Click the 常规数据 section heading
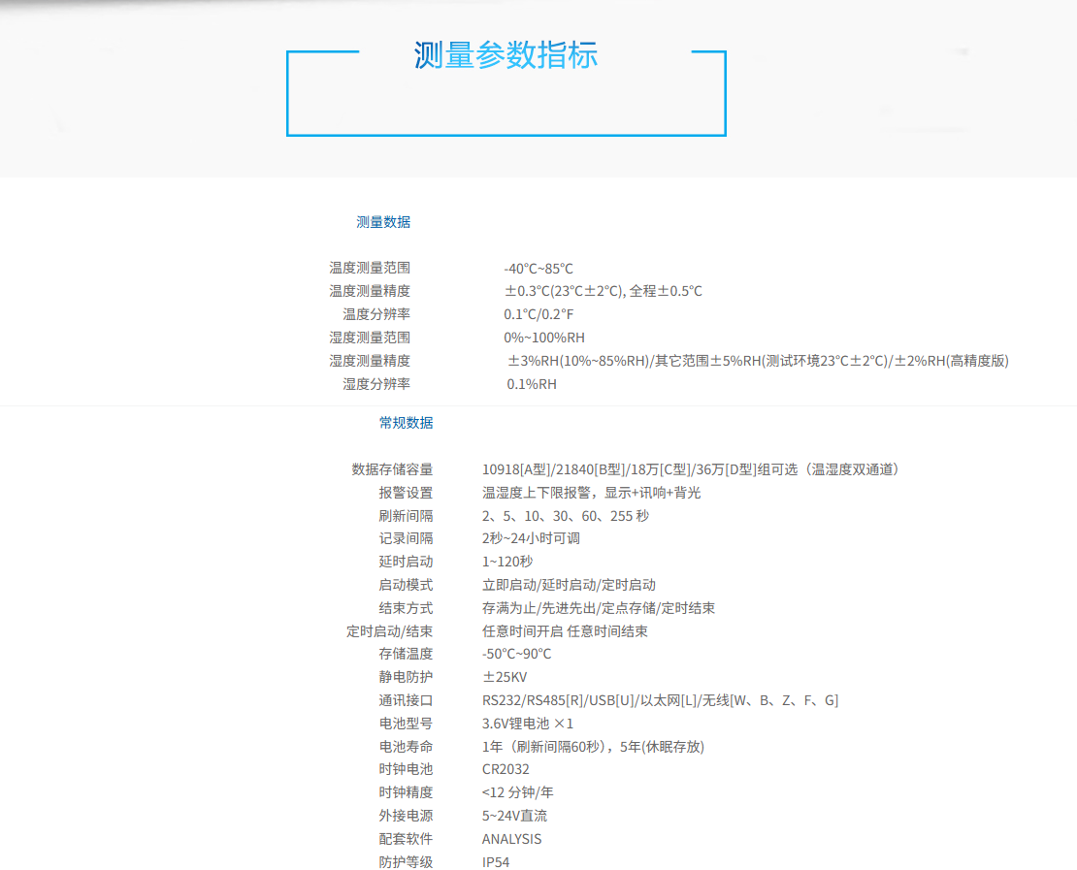1077x870 pixels. coord(406,423)
